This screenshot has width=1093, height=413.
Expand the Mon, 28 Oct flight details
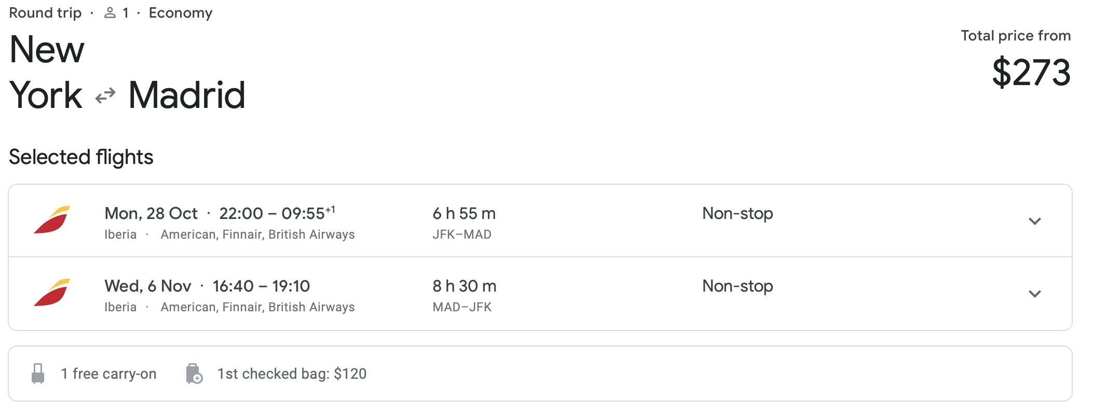[x=1034, y=221]
